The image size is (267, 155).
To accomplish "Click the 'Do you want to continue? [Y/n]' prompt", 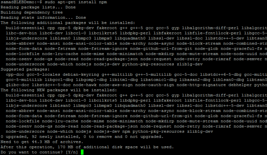I will click(x=39, y=152).
